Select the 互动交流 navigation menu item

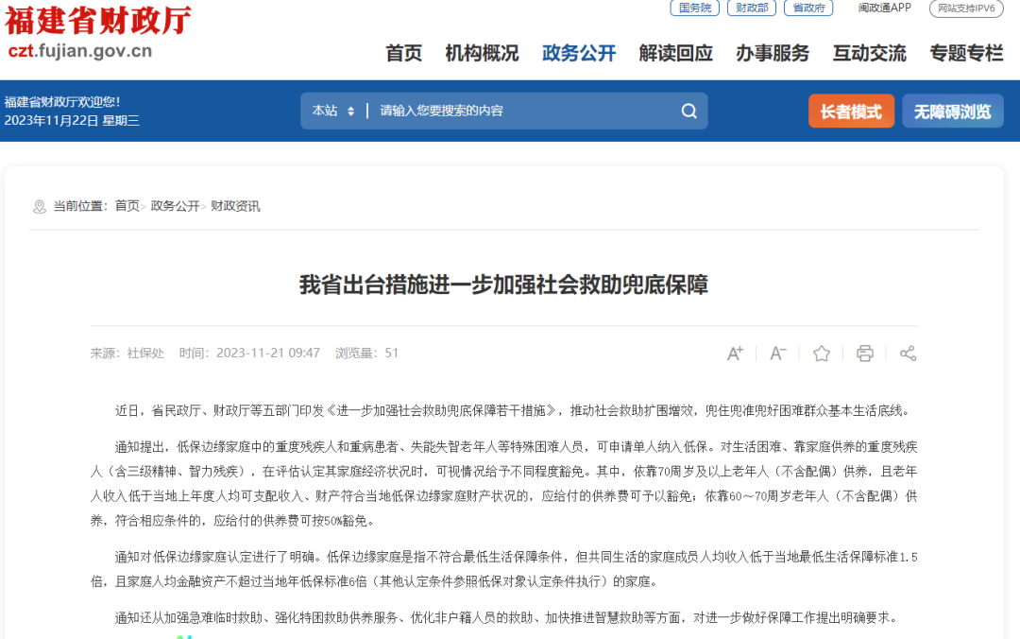[x=869, y=54]
